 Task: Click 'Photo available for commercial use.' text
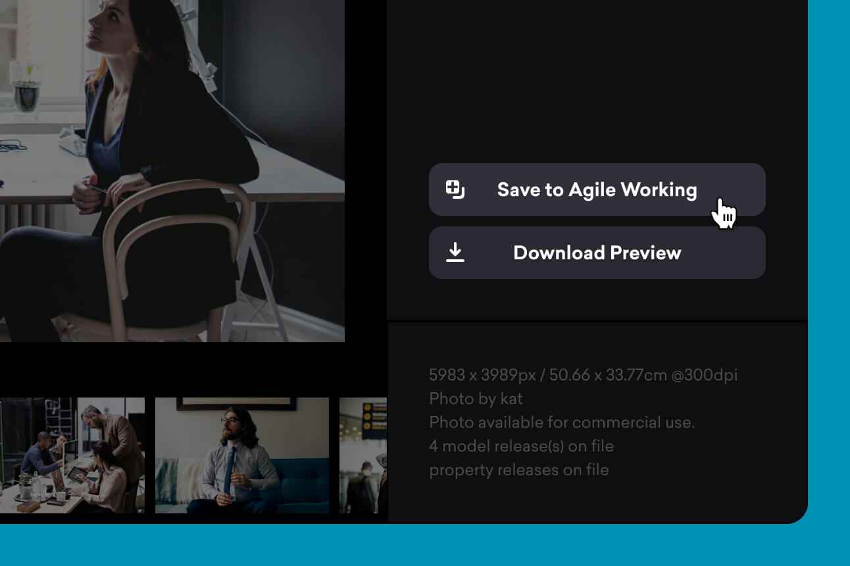[x=561, y=423]
